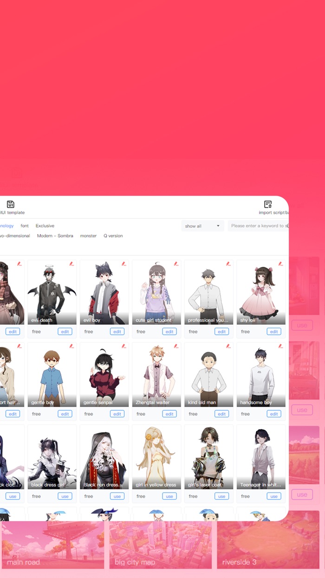Edit the shy loli character
Viewport: 325px width, 578px height.
274,332
